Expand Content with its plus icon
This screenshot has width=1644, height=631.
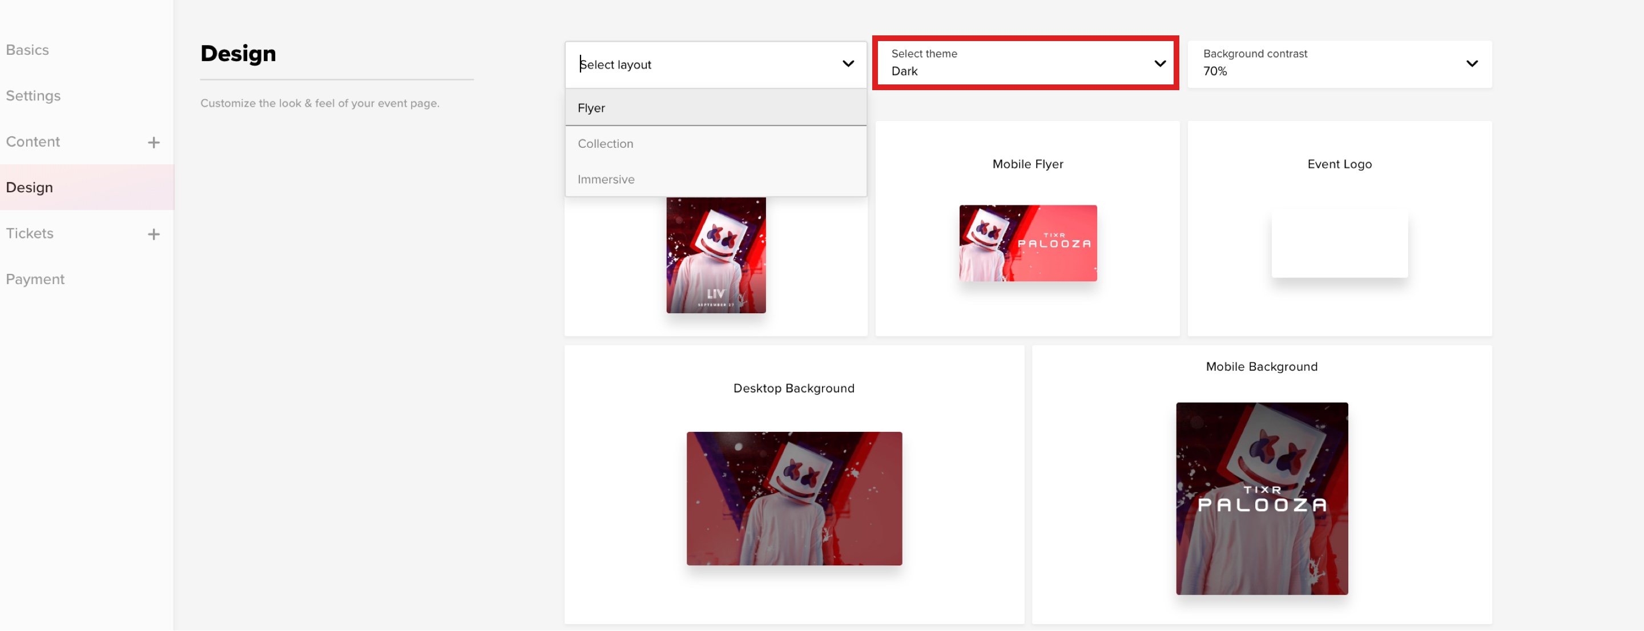pyautogui.click(x=154, y=142)
